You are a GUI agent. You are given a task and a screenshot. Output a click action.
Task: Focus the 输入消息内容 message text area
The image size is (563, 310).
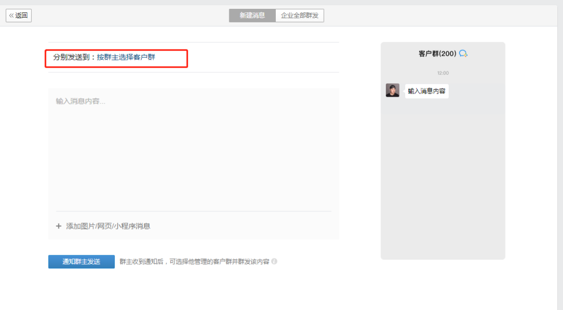(193, 149)
